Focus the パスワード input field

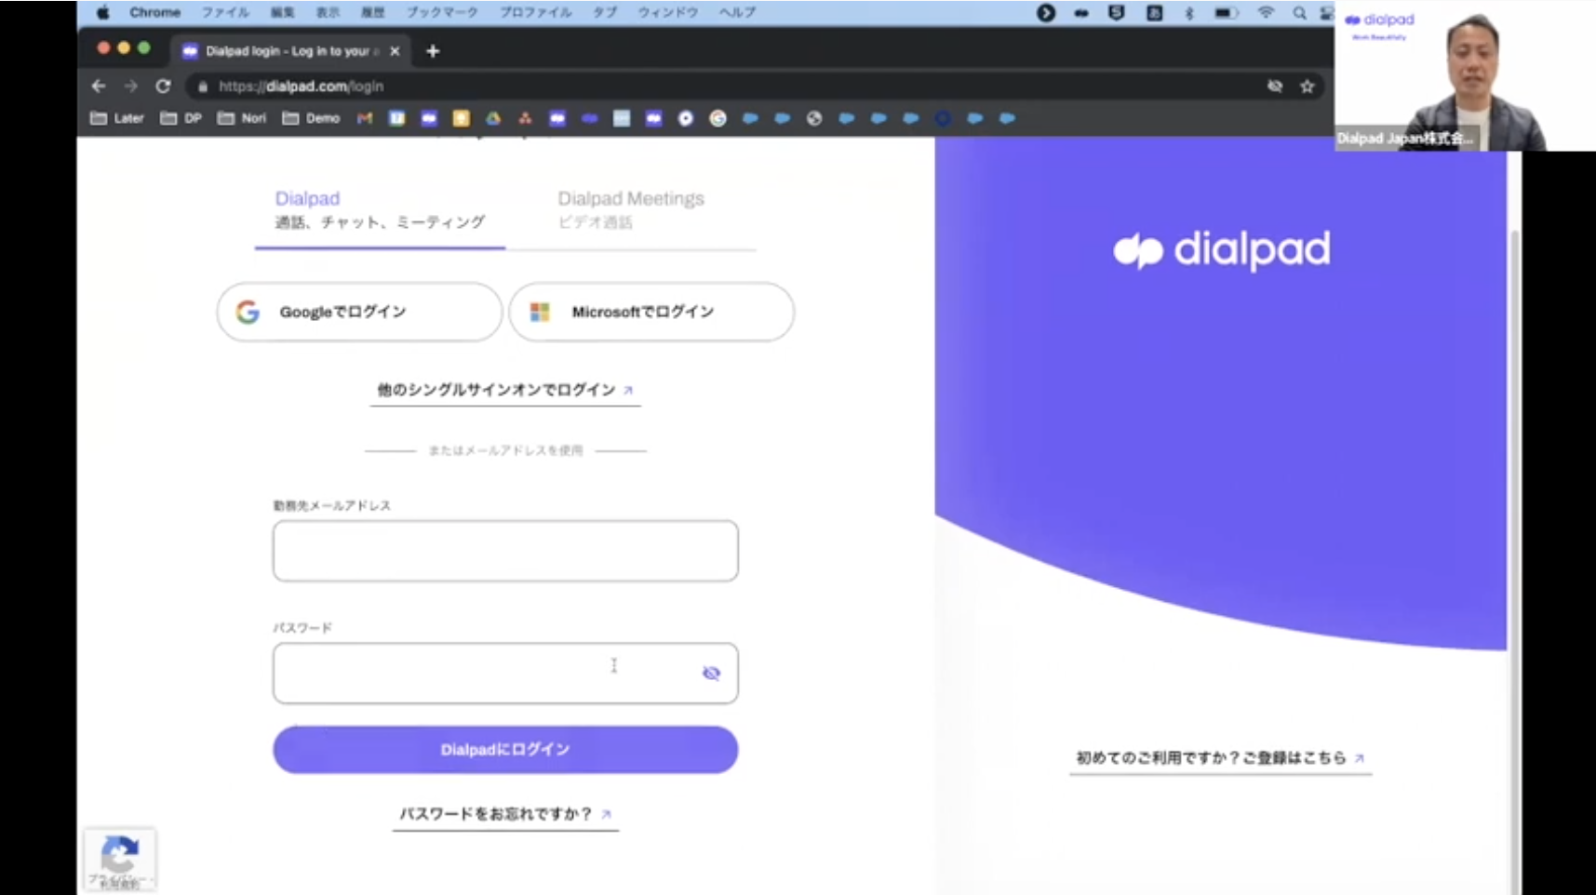(x=505, y=673)
